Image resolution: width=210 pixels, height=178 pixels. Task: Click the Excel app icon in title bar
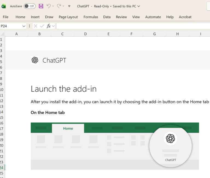coord(4,6)
